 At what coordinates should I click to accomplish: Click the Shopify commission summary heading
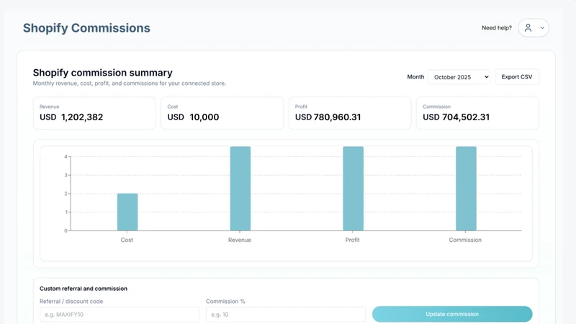click(x=103, y=73)
